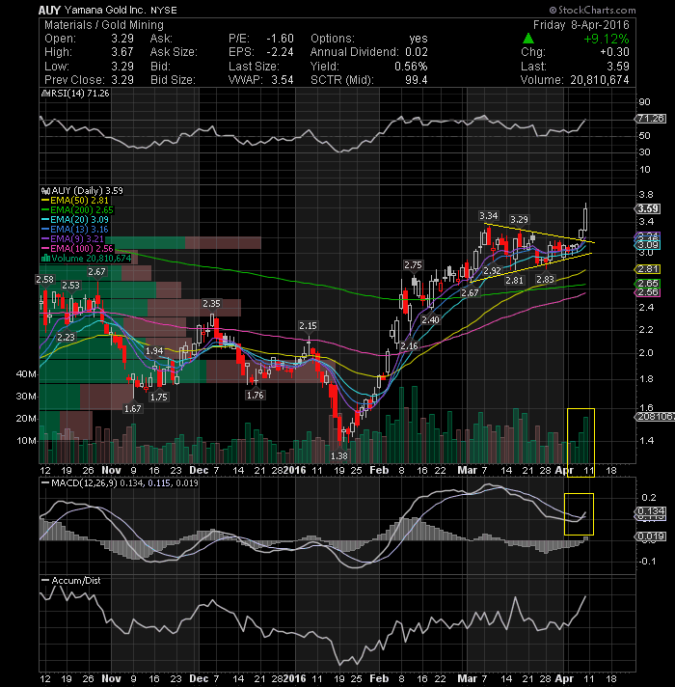Click the magenta 2.56 tag on right axis

pyautogui.click(x=648, y=292)
